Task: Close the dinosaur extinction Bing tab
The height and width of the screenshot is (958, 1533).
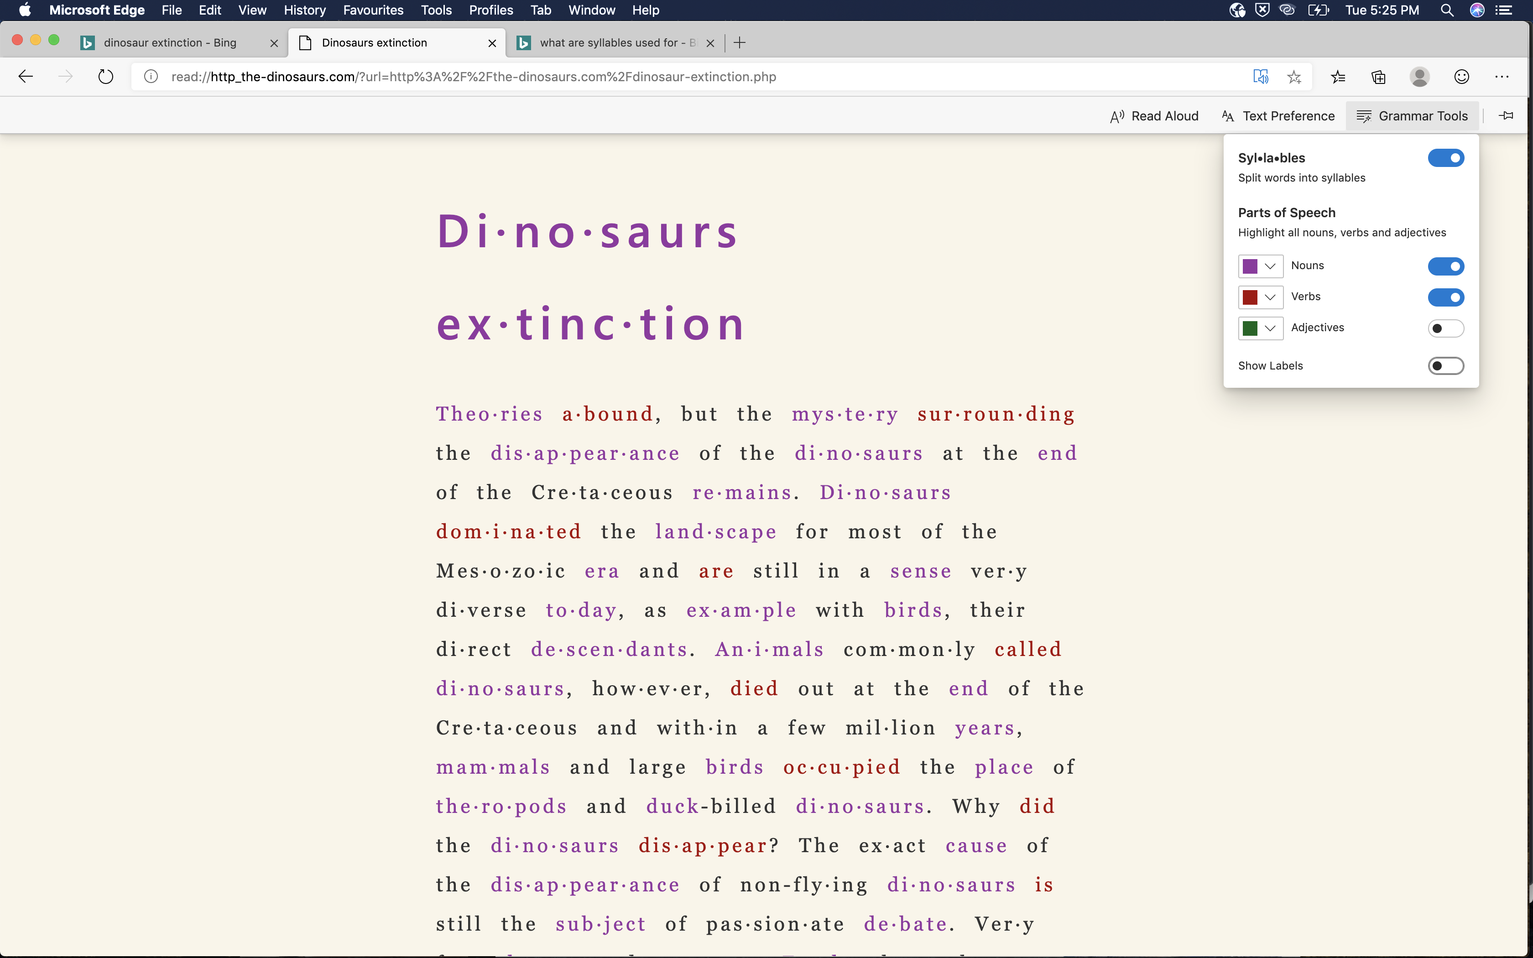Action: click(274, 43)
